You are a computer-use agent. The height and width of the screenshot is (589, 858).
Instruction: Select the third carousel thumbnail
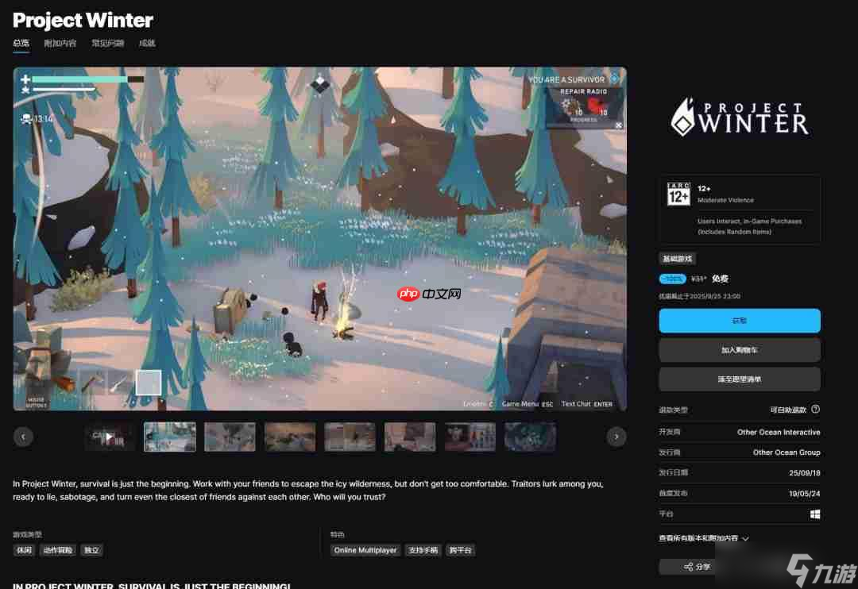tap(230, 437)
